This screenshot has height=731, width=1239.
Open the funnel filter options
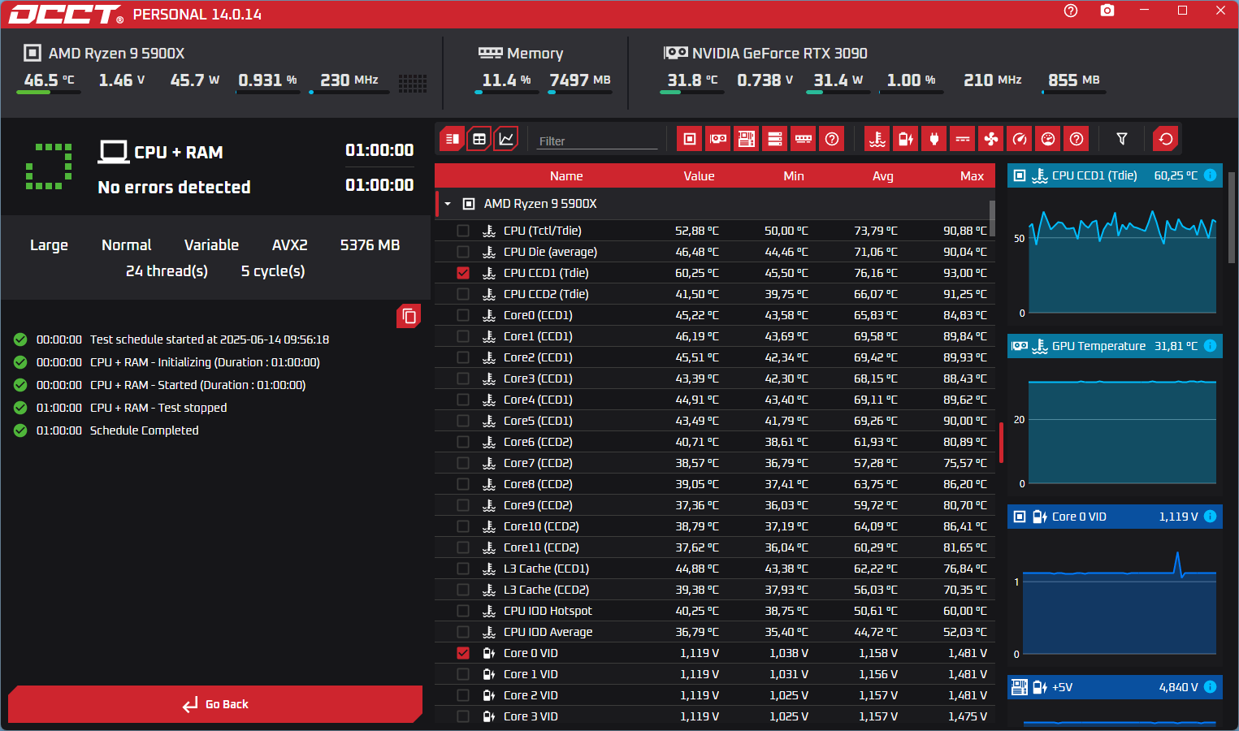click(x=1122, y=139)
